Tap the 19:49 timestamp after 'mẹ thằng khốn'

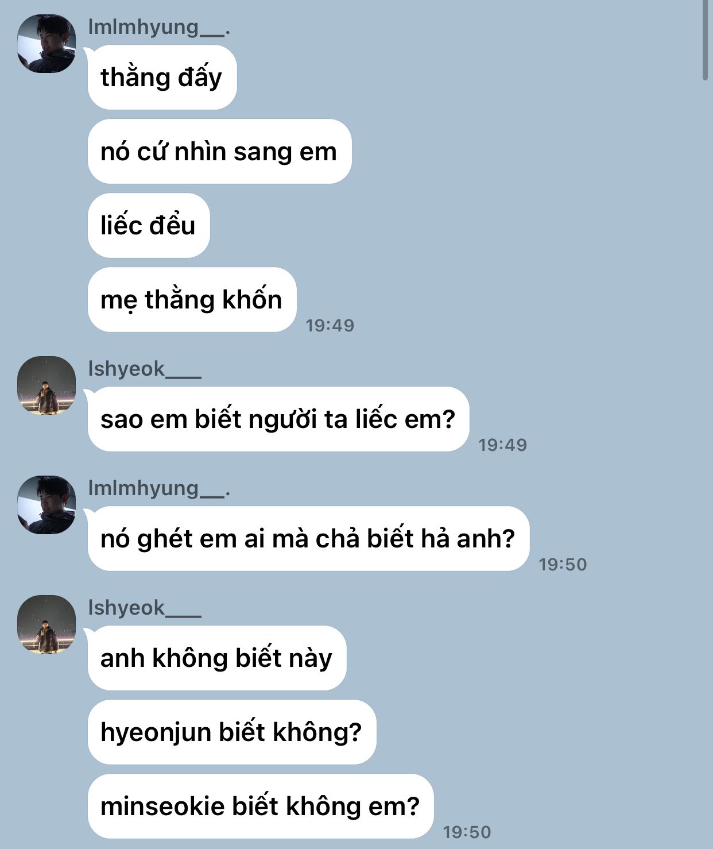tap(330, 325)
